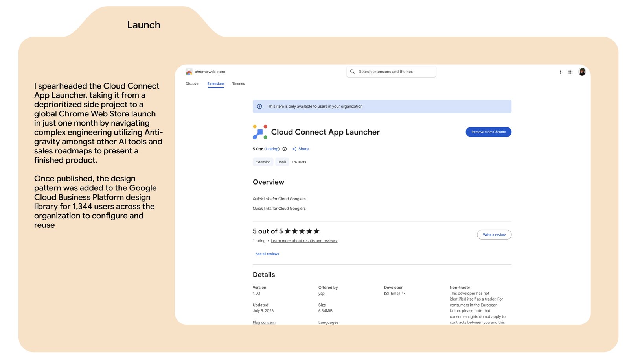
Task: Click the 5.0 star rating score
Action: click(x=258, y=149)
